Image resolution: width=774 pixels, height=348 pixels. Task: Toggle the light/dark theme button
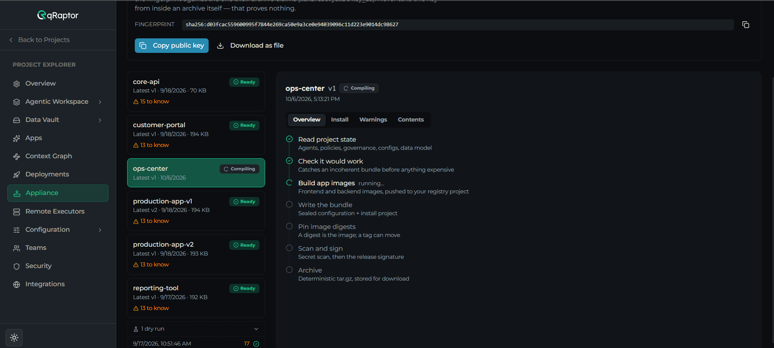click(x=14, y=338)
